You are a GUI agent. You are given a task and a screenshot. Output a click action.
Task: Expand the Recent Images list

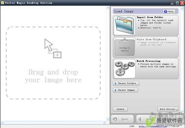tap(125, 90)
